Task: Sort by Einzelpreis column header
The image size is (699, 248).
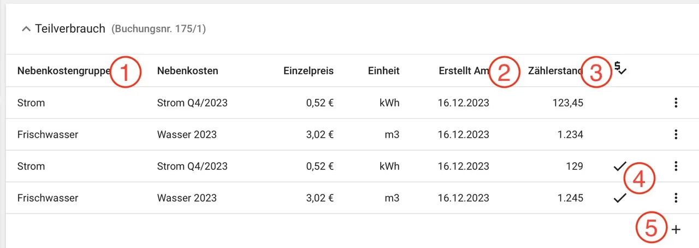Action: (x=309, y=70)
